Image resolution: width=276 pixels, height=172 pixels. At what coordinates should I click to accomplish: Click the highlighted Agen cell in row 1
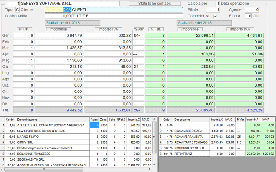[x=94, y=126]
